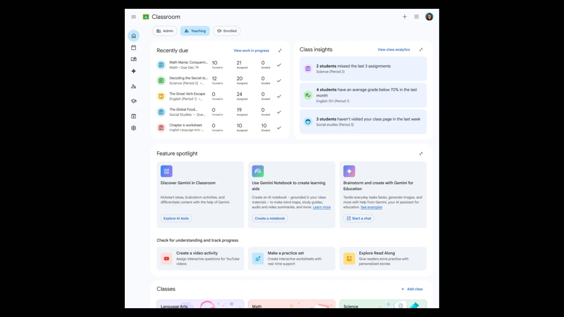Image resolution: width=564 pixels, height=317 pixels.
Task: Click the practice set icon
Action: click(258, 259)
